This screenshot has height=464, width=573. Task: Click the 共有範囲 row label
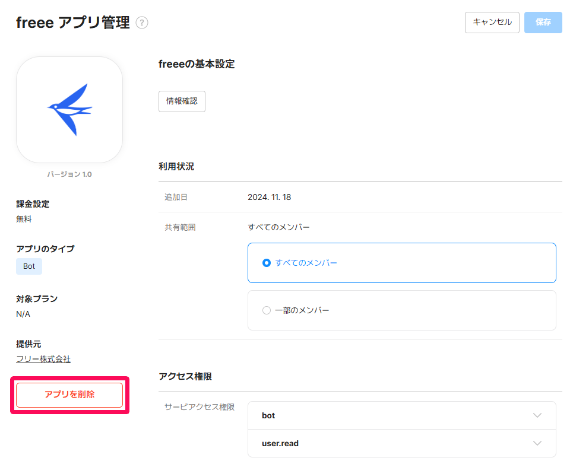point(180,227)
